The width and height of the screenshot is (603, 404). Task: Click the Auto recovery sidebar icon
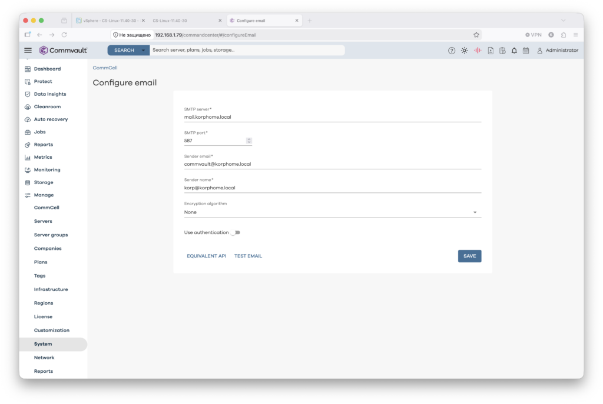click(x=28, y=119)
